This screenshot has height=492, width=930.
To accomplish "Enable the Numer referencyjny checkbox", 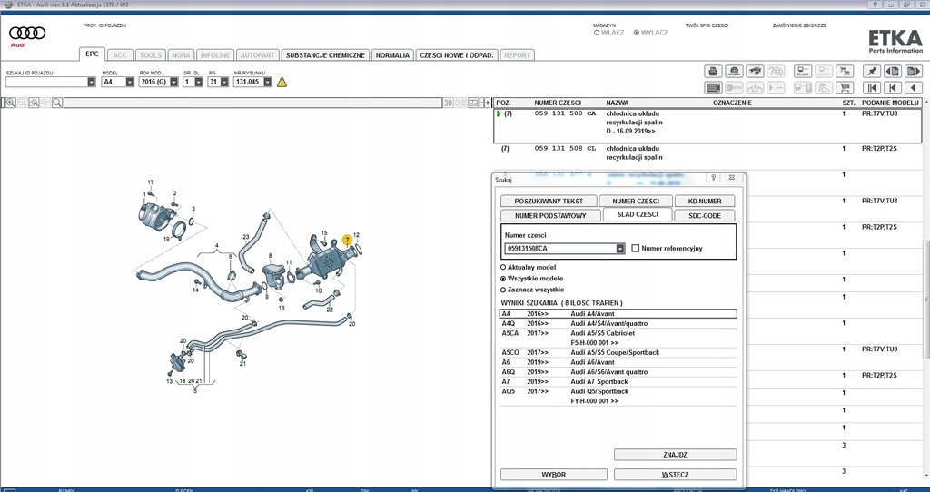I will pos(636,248).
